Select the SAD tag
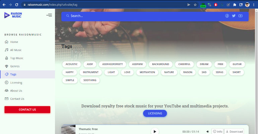This screenshot has height=134, width=258. pos(204,72)
